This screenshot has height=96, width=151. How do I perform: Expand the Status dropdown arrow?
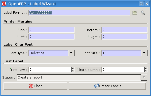pyautogui.click(x=144, y=77)
